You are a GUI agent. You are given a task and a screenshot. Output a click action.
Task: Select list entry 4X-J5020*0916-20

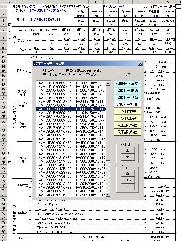point(71,150)
